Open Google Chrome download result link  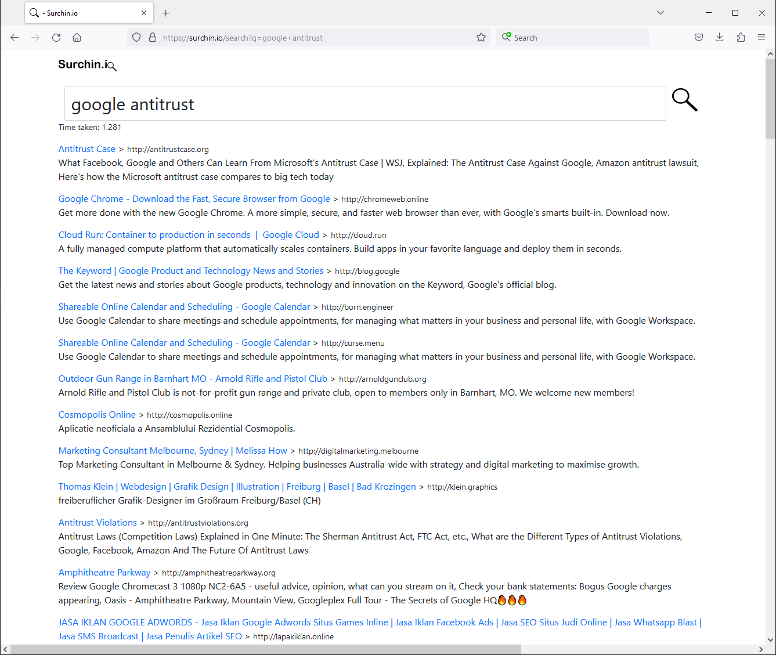(x=194, y=199)
